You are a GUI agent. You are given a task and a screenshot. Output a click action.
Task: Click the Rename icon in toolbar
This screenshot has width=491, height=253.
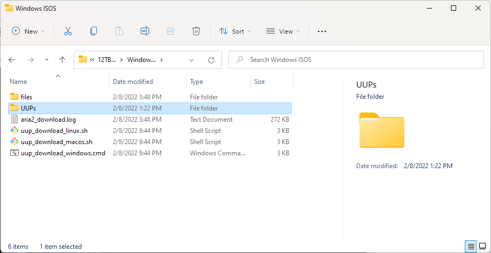click(x=144, y=31)
